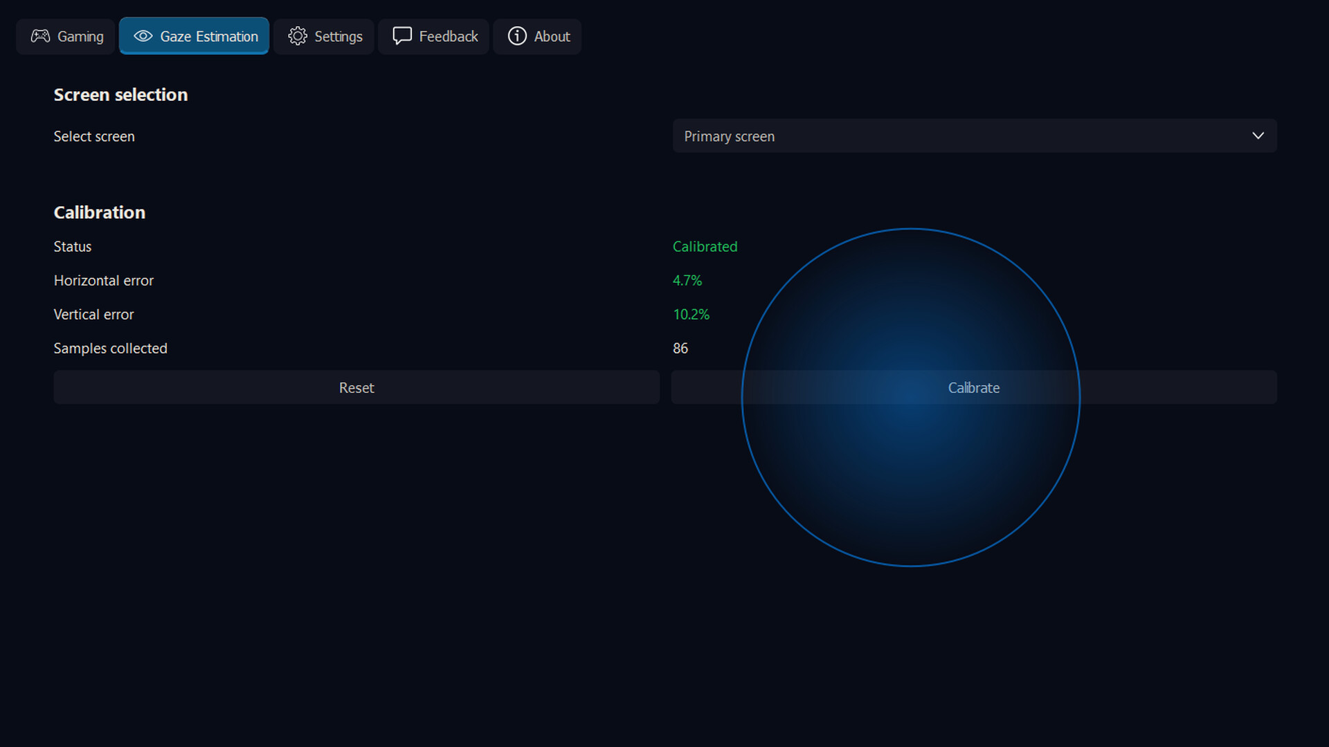Click the samples collected count 86
Image resolution: width=1329 pixels, height=747 pixels.
click(680, 349)
